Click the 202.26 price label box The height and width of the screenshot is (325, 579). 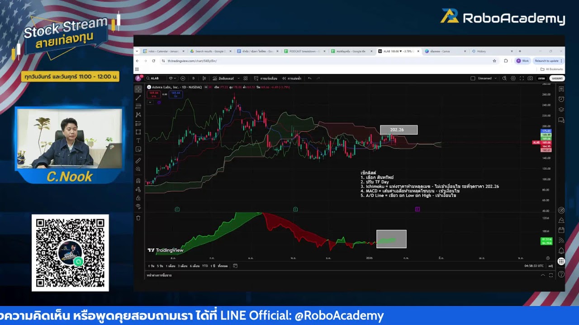[x=399, y=130]
